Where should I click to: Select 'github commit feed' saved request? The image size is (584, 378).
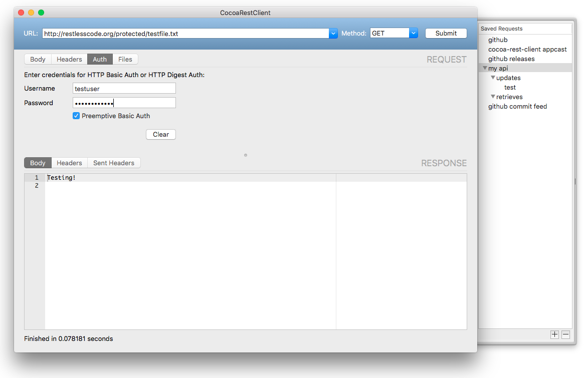[x=518, y=107]
